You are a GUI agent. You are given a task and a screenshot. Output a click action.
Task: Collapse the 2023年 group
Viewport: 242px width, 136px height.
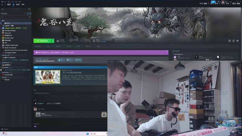1,77
